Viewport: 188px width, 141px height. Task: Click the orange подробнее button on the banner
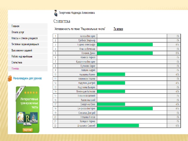click(28, 130)
